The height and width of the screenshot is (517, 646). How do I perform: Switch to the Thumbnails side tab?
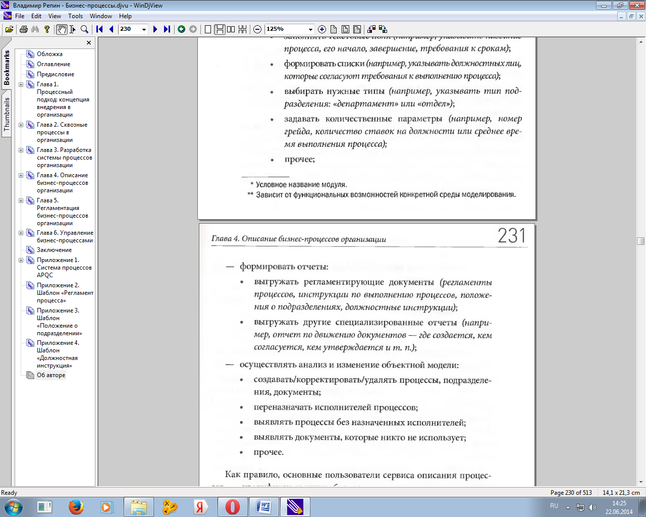7,114
